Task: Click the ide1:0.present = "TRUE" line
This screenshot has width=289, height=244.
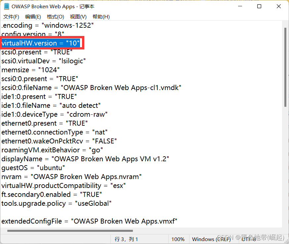Action: (39, 97)
